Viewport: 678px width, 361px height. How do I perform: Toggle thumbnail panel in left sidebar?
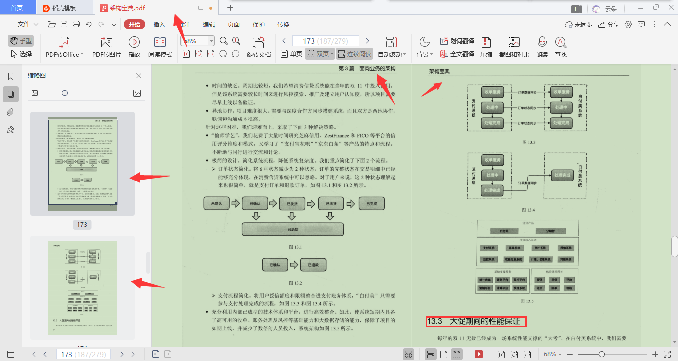[x=10, y=94]
